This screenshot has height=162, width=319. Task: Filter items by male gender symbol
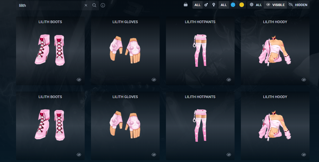pyautogui.click(x=206, y=5)
